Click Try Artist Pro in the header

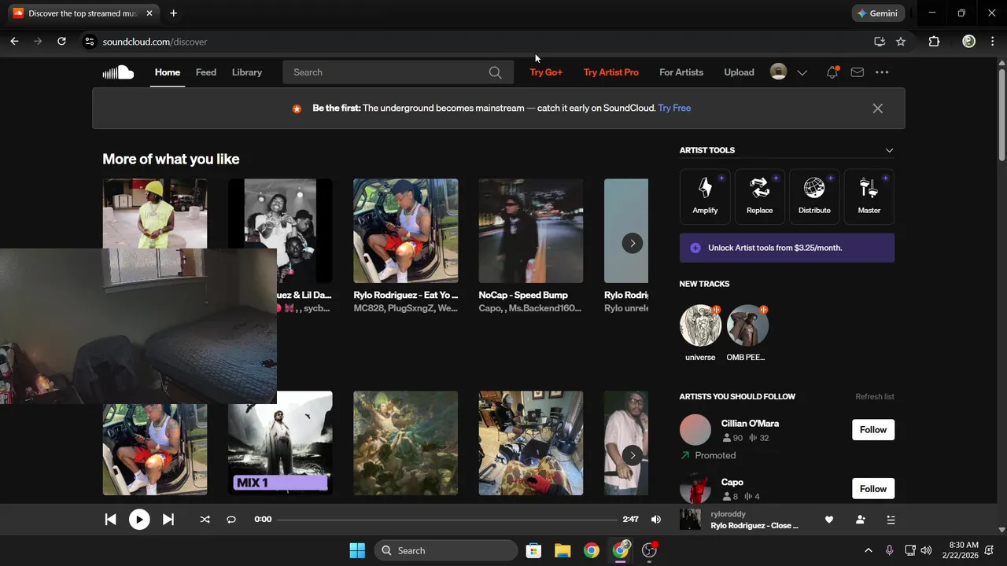(x=611, y=72)
